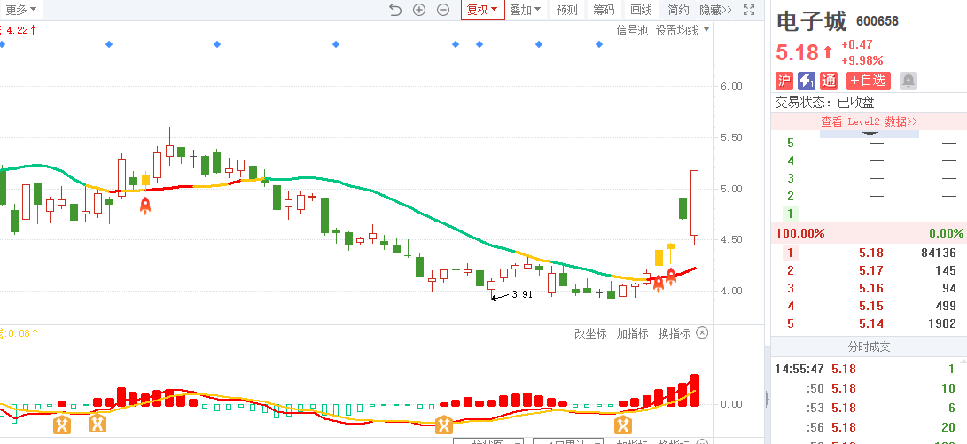Click the stock code 600658
967x444 pixels.
pos(877,21)
